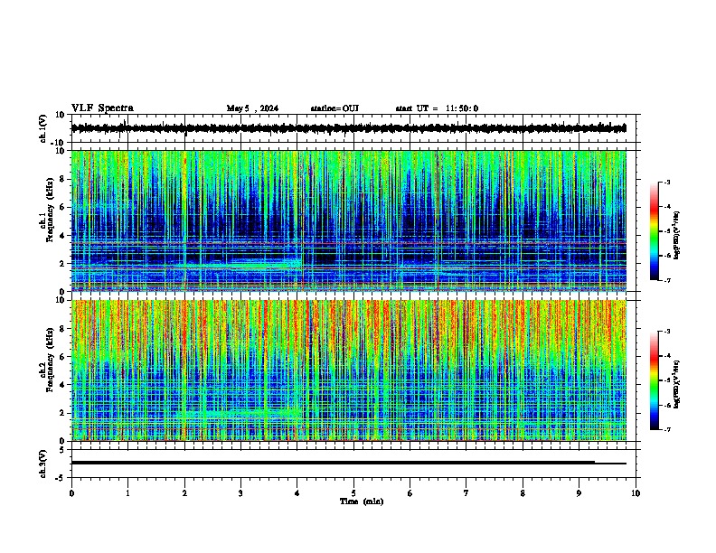Click the 'station=OUI' header label
716x553 pixels.
click(x=334, y=108)
